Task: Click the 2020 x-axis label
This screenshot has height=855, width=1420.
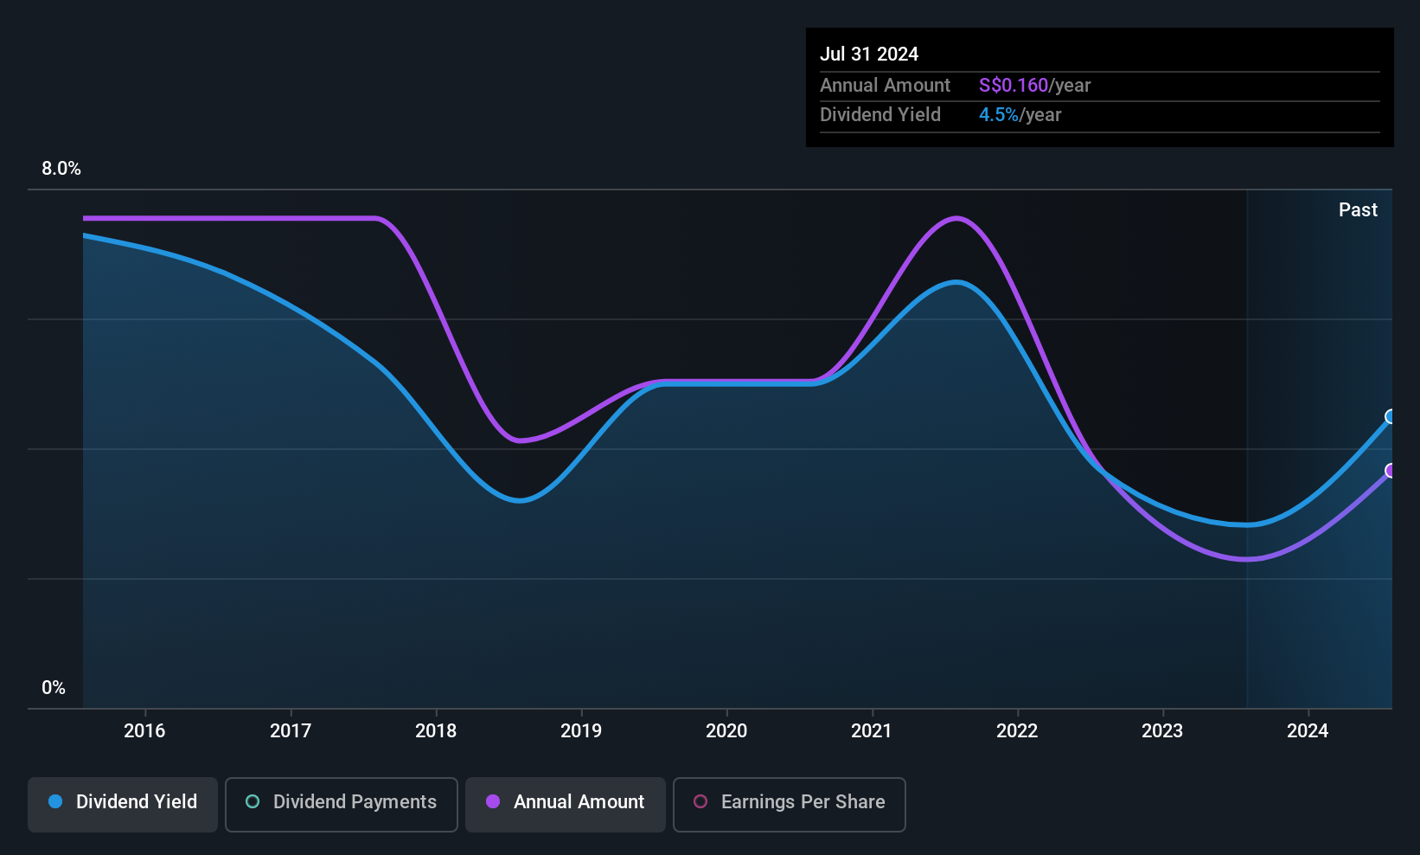Action: pyautogui.click(x=726, y=730)
